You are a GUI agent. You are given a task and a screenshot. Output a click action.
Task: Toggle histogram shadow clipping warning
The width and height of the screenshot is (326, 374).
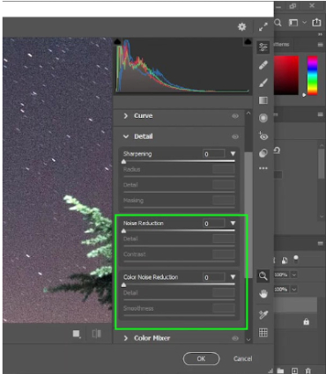tap(117, 41)
